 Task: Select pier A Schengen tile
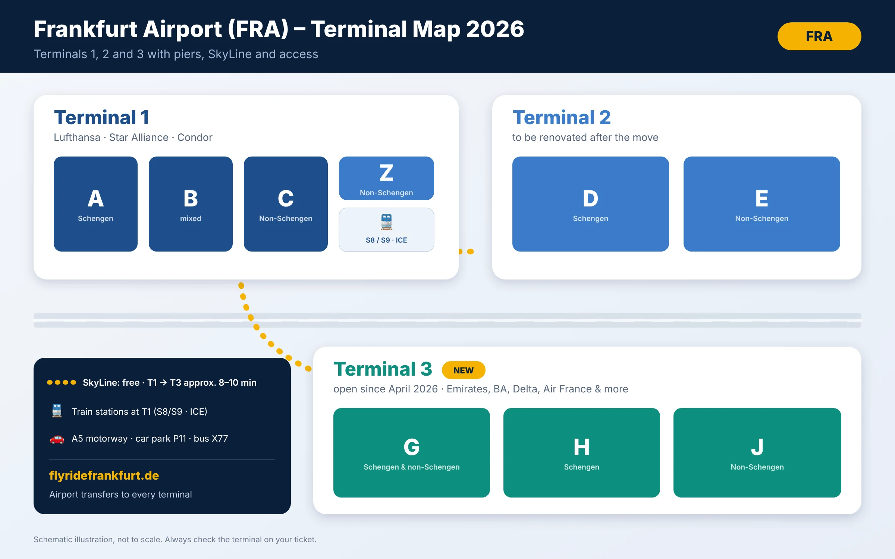click(x=95, y=204)
